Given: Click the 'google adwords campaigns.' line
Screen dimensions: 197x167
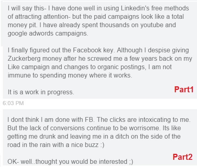Looking at the screenshot, I should click(48, 34).
